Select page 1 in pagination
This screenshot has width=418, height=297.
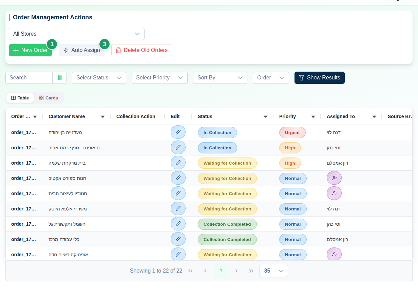pyautogui.click(x=221, y=271)
